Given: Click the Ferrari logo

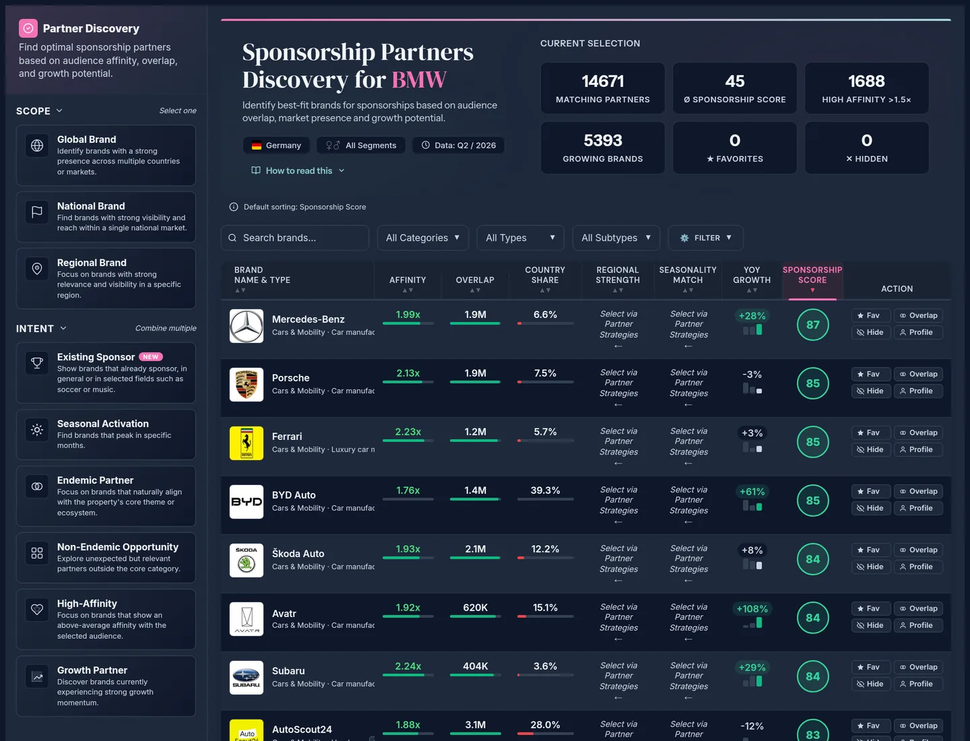Looking at the screenshot, I should click(x=247, y=443).
